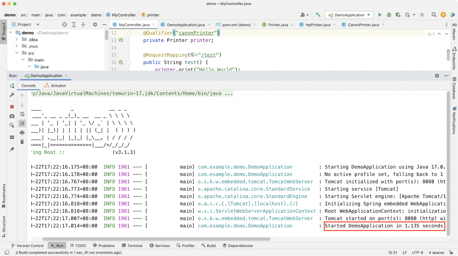Clear all console output with trash icon
This screenshot has height=256, width=458.
(22, 142)
